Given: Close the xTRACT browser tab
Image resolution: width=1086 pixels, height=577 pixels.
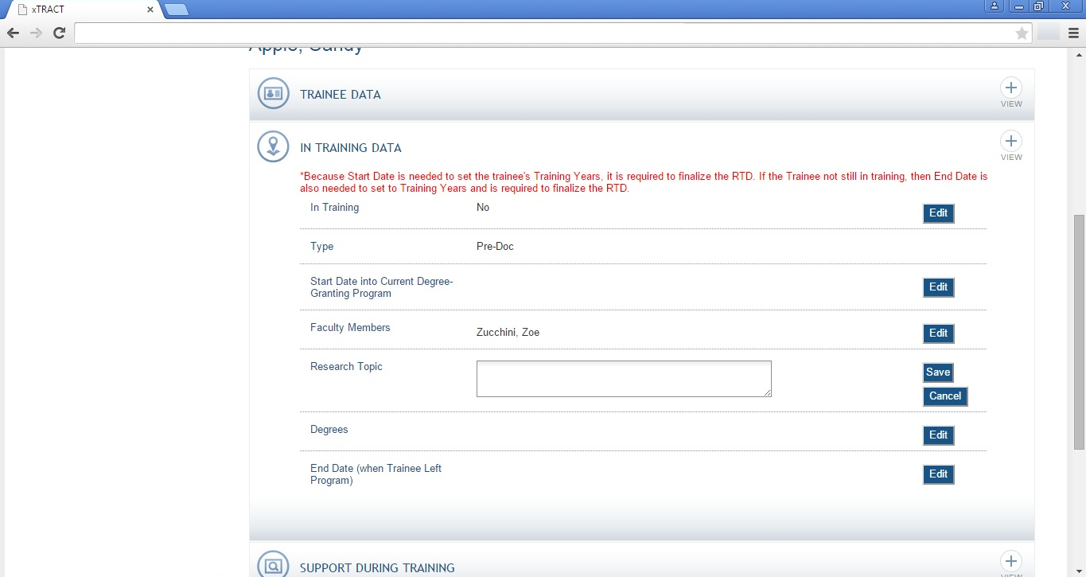Looking at the screenshot, I should (150, 10).
